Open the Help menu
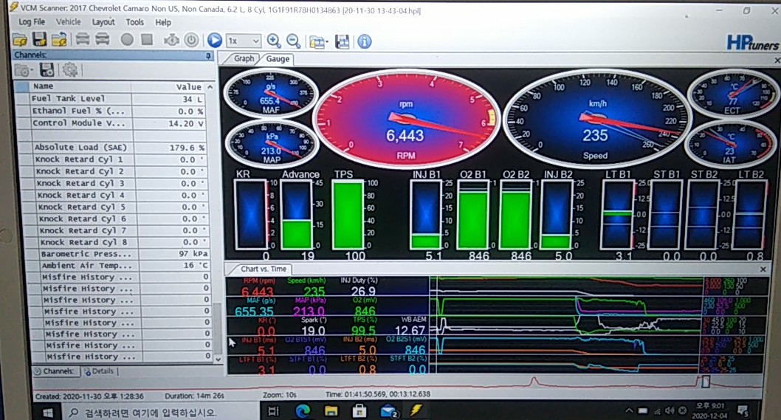 tap(163, 22)
